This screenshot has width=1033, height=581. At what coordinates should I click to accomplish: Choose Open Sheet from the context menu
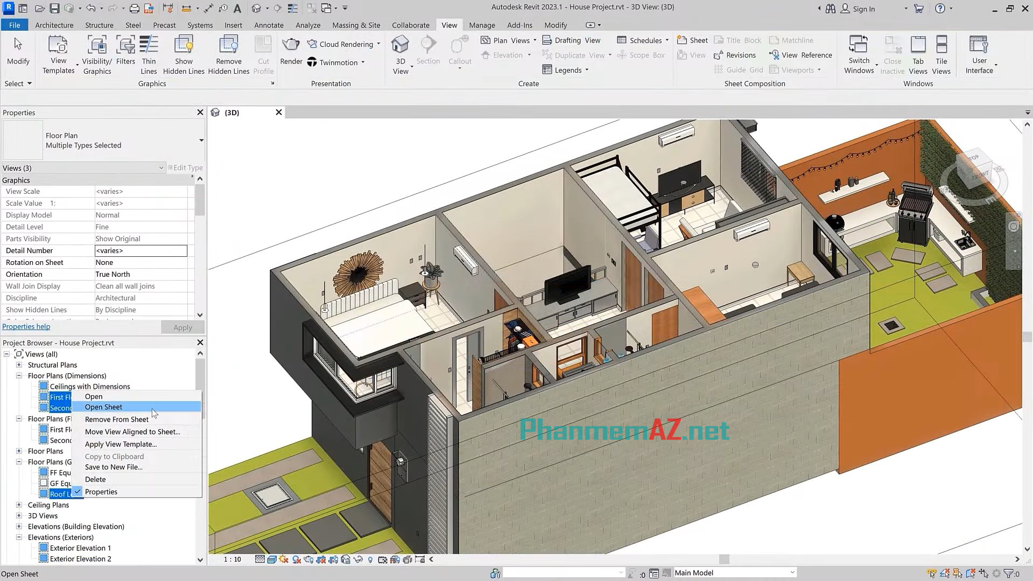(103, 407)
